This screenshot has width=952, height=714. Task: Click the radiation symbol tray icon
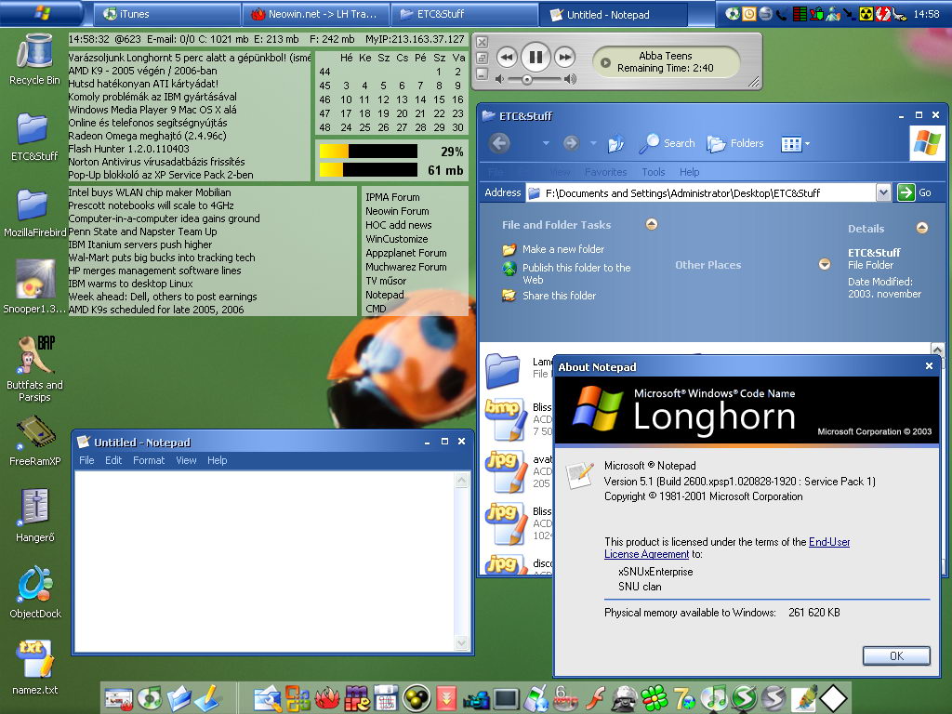click(866, 14)
